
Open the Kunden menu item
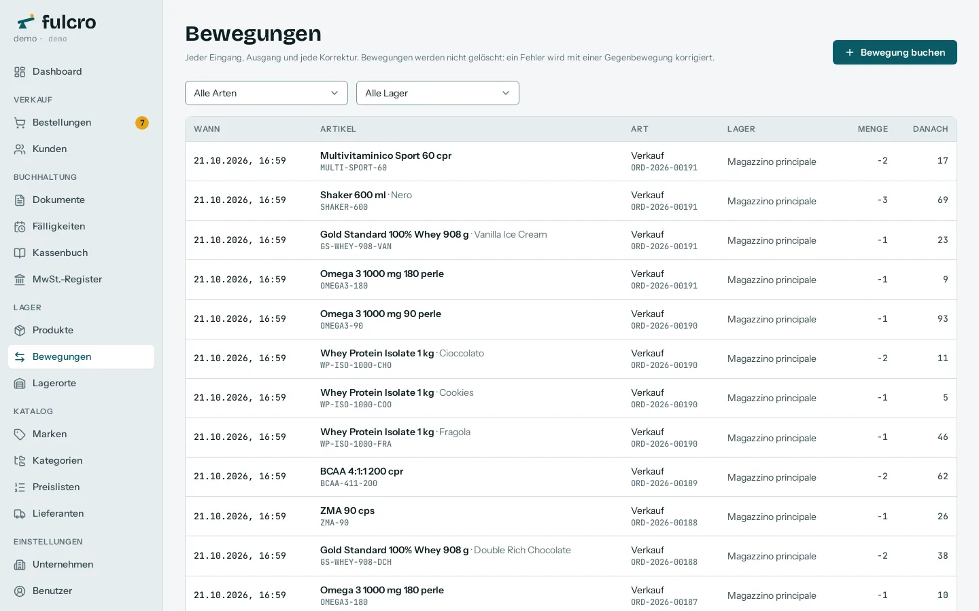81,149
